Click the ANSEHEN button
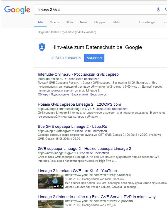167x208 pixels. click(x=94, y=58)
